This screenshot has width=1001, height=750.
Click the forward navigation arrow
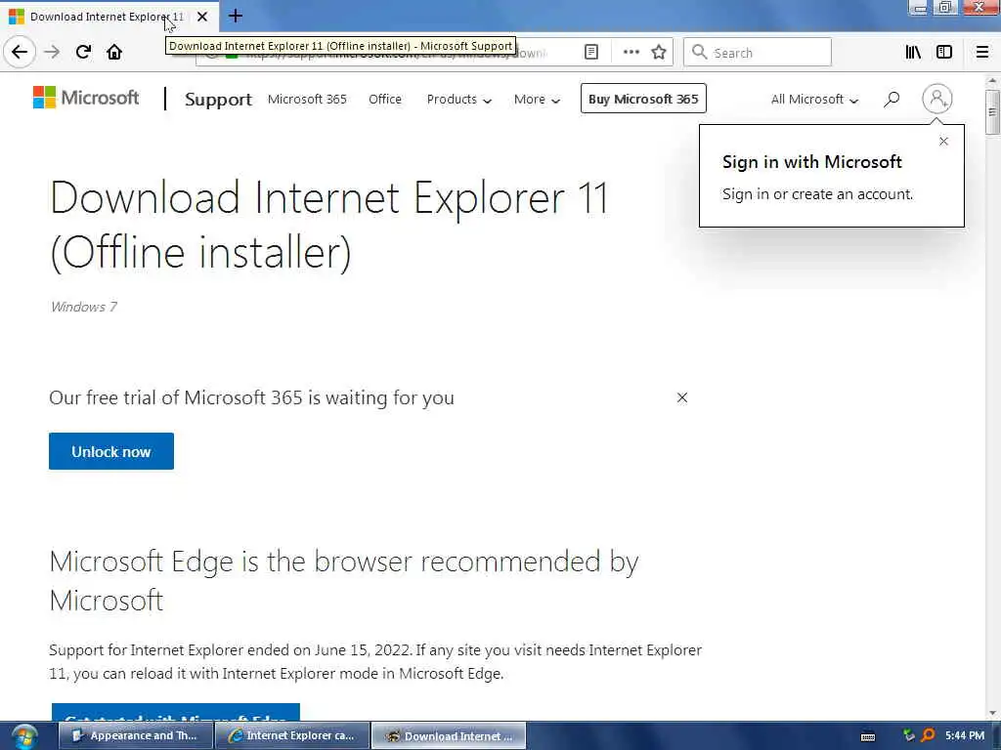click(x=53, y=52)
